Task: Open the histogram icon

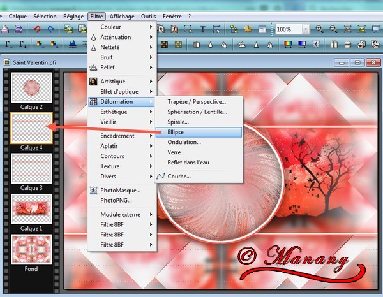Action: point(73,45)
